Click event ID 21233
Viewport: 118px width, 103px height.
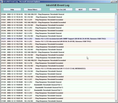pyautogui.click(x=3, y=33)
